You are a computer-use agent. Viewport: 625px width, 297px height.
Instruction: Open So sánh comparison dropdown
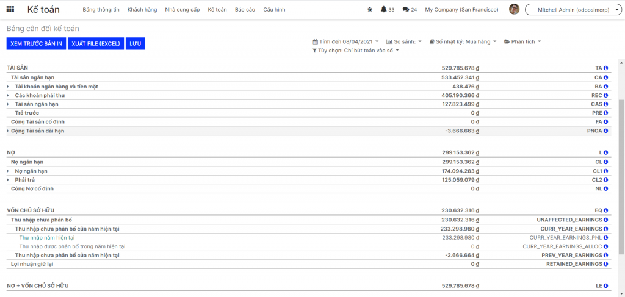[x=404, y=41]
